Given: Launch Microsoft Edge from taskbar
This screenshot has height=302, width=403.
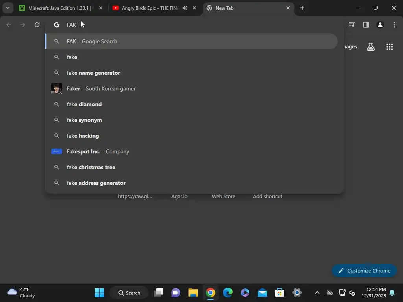Looking at the screenshot, I should 228,293.
